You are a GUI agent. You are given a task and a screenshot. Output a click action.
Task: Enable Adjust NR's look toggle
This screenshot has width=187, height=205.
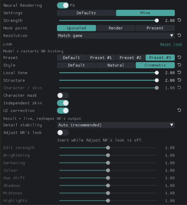pyautogui.click(x=63, y=133)
